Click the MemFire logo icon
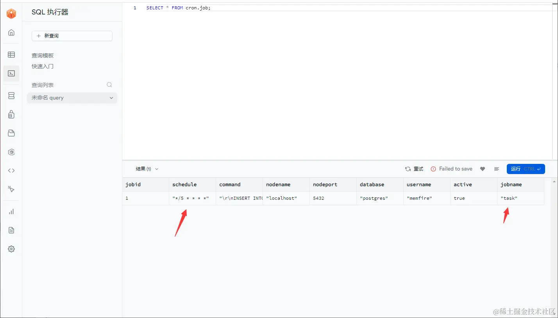This screenshot has width=558, height=318. point(11,14)
